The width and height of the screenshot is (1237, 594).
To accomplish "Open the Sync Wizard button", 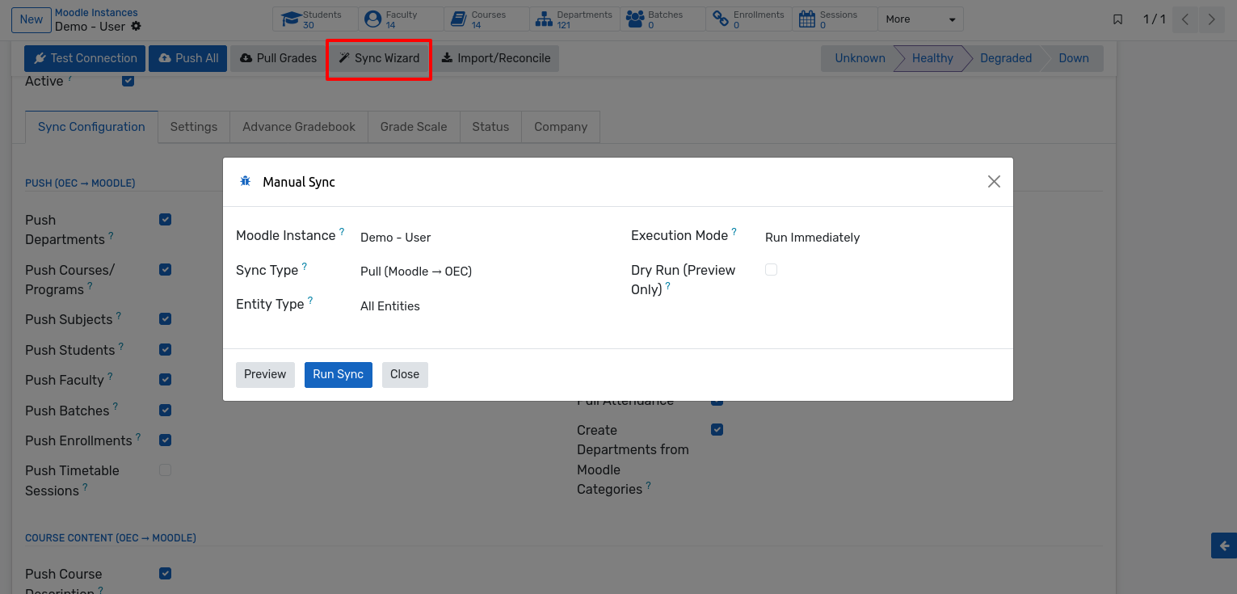I will coord(379,58).
